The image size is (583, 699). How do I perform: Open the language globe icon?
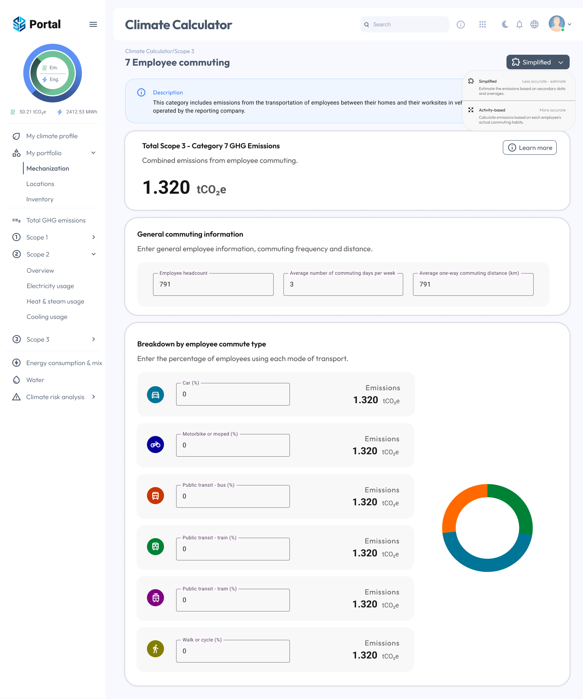[534, 24]
